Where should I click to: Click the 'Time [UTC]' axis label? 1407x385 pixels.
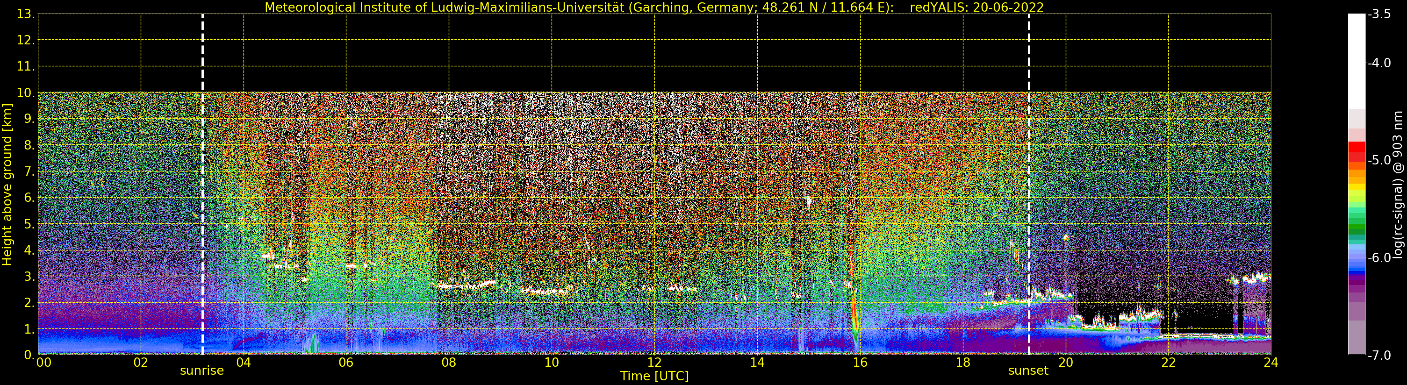654,376
